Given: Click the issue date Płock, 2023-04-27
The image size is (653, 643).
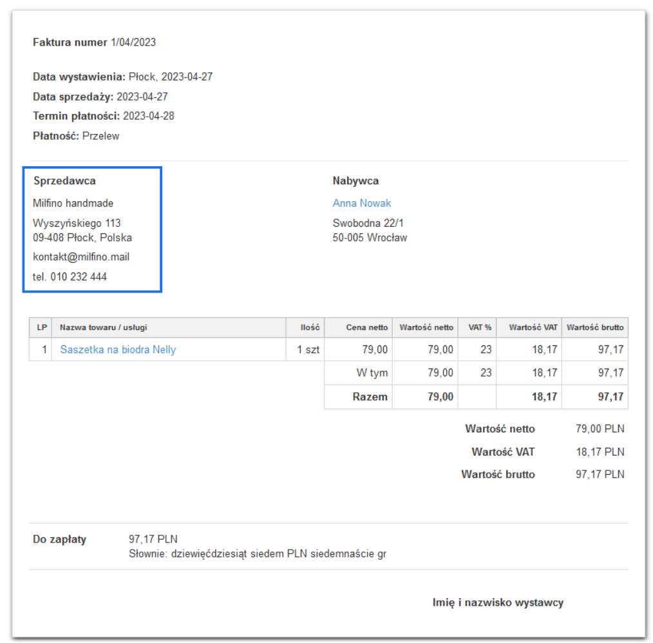Looking at the screenshot, I should (170, 77).
